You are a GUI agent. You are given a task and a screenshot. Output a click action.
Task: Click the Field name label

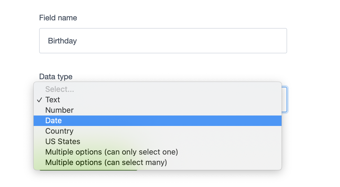tap(58, 18)
